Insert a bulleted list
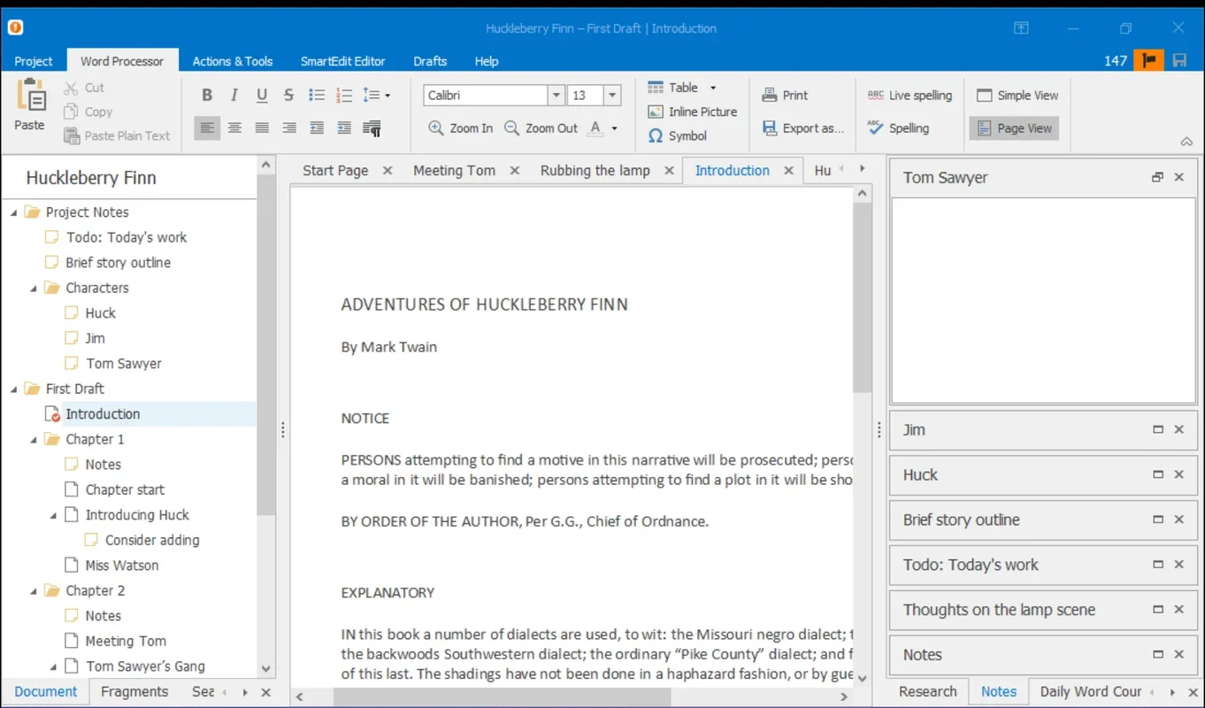 pos(317,95)
